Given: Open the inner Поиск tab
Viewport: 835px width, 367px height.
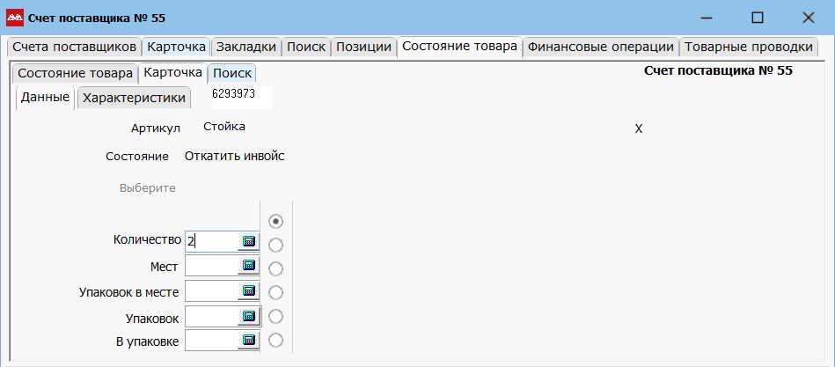Looking at the screenshot, I should point(232,74).
